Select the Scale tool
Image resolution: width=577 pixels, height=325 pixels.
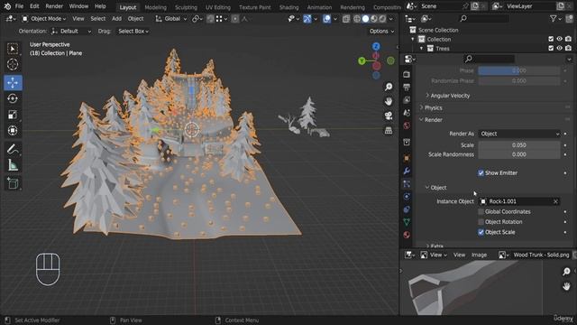click(x=13, y=115)
